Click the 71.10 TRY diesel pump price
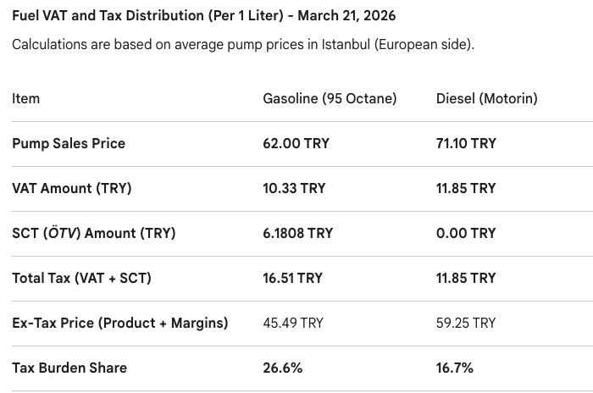This screenshot has height=393, width=593. click(466, 143)
